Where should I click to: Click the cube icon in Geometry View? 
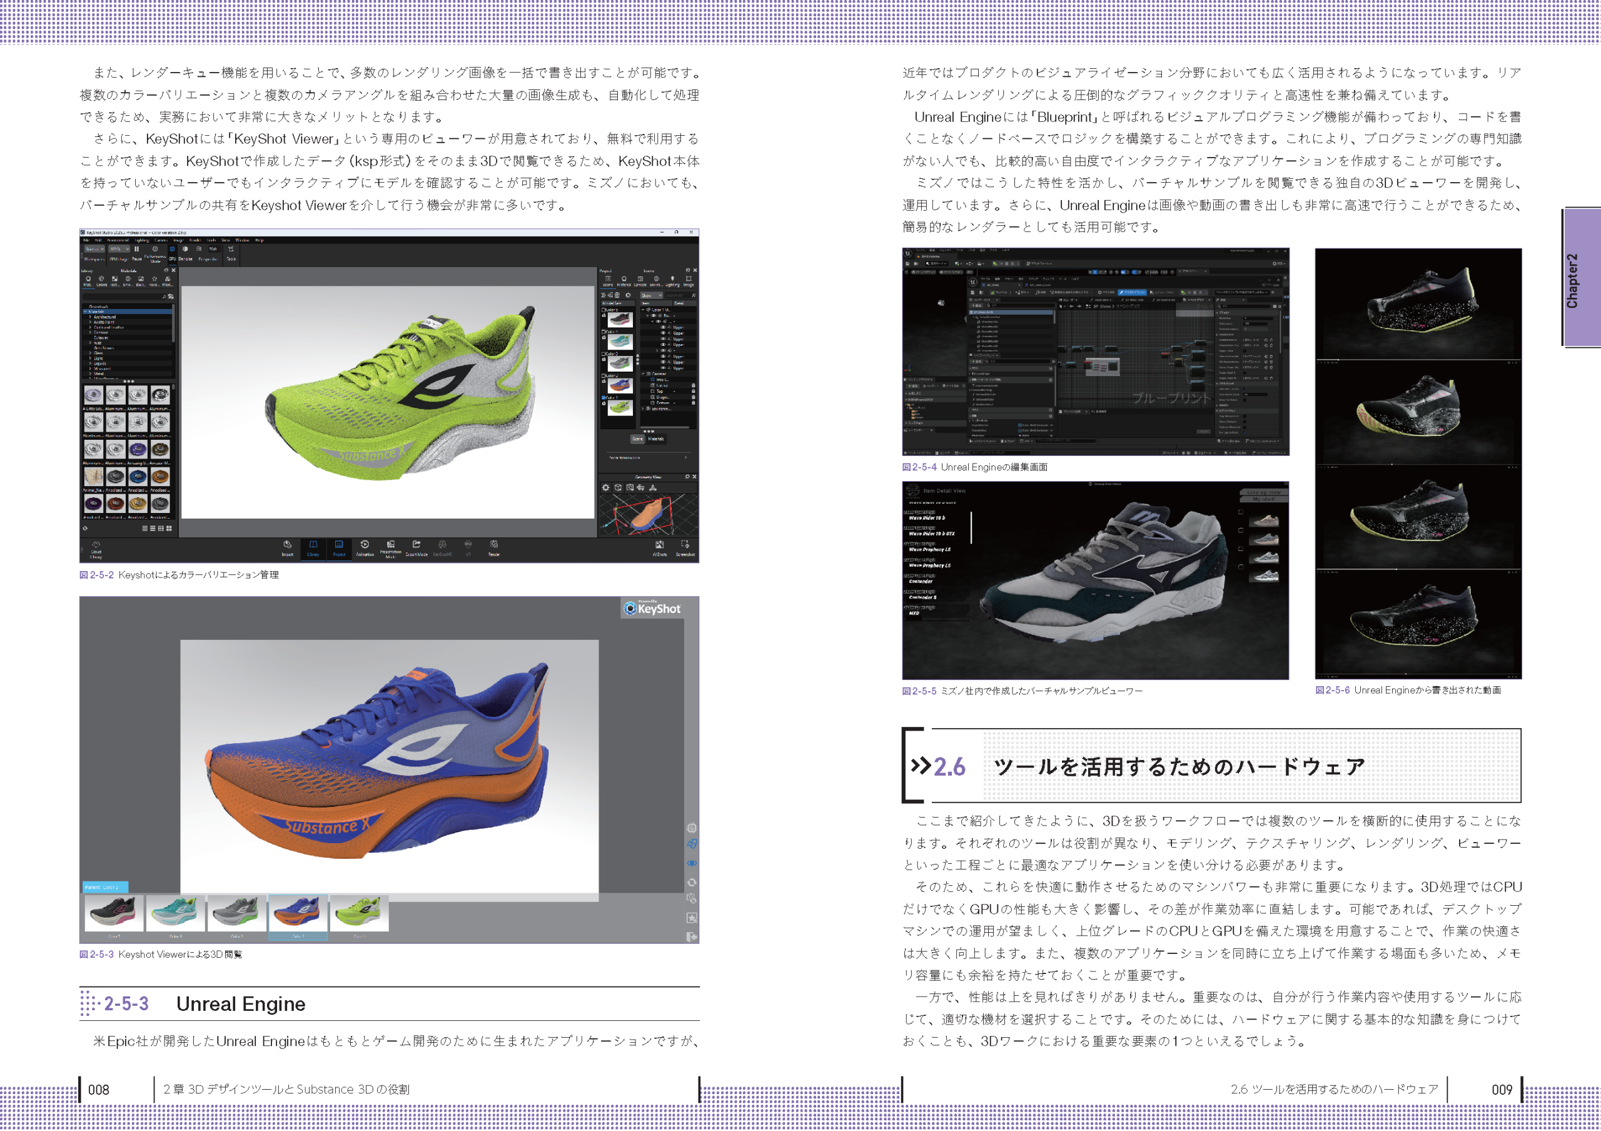(618, 487)
